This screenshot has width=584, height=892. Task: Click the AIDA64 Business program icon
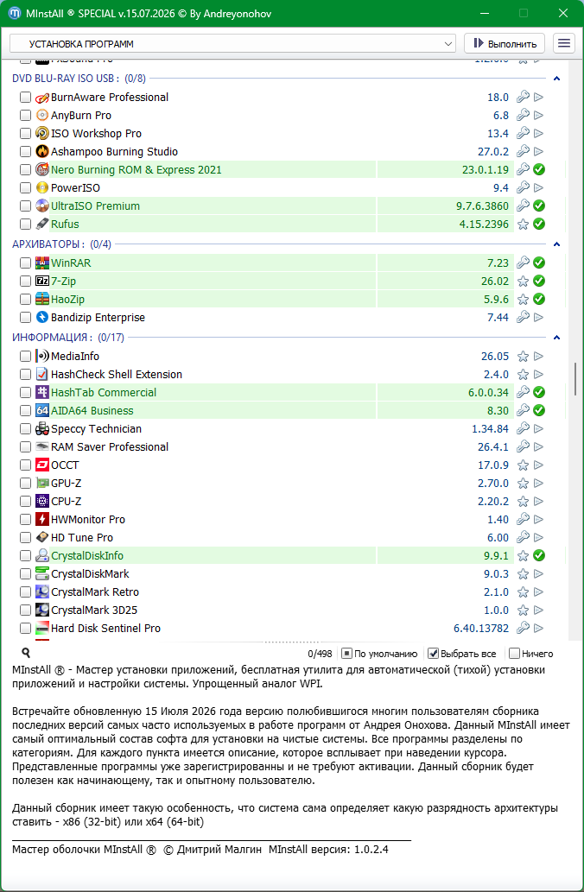point(42,411)
